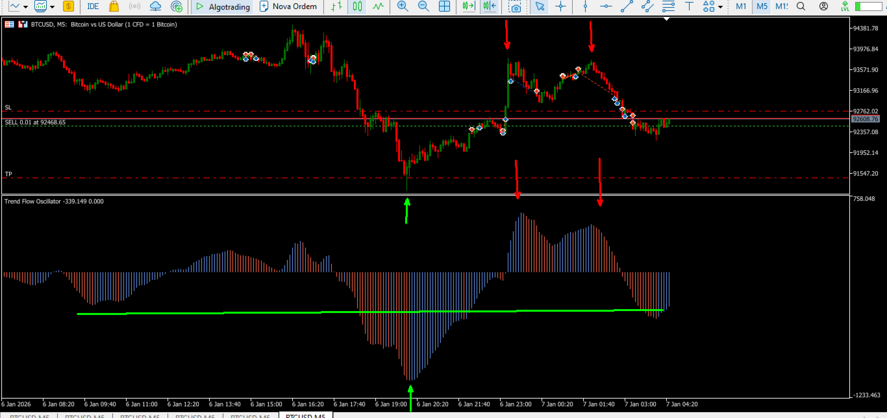Open the account profile icon
Screen dimensions: 887x418
point(824,6)
